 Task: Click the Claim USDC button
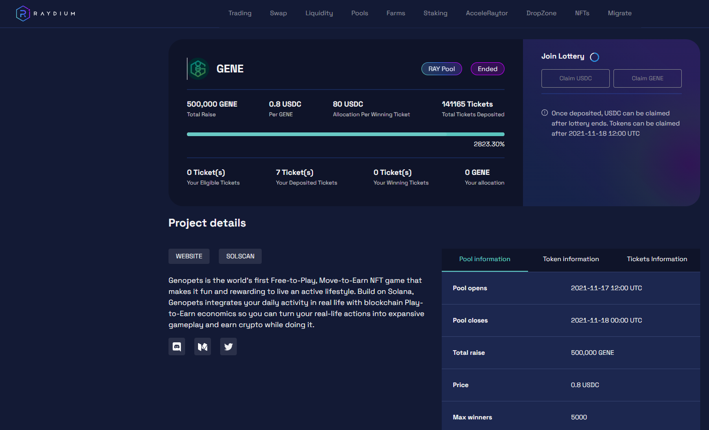pyautogui.click(x=576, y=78)
